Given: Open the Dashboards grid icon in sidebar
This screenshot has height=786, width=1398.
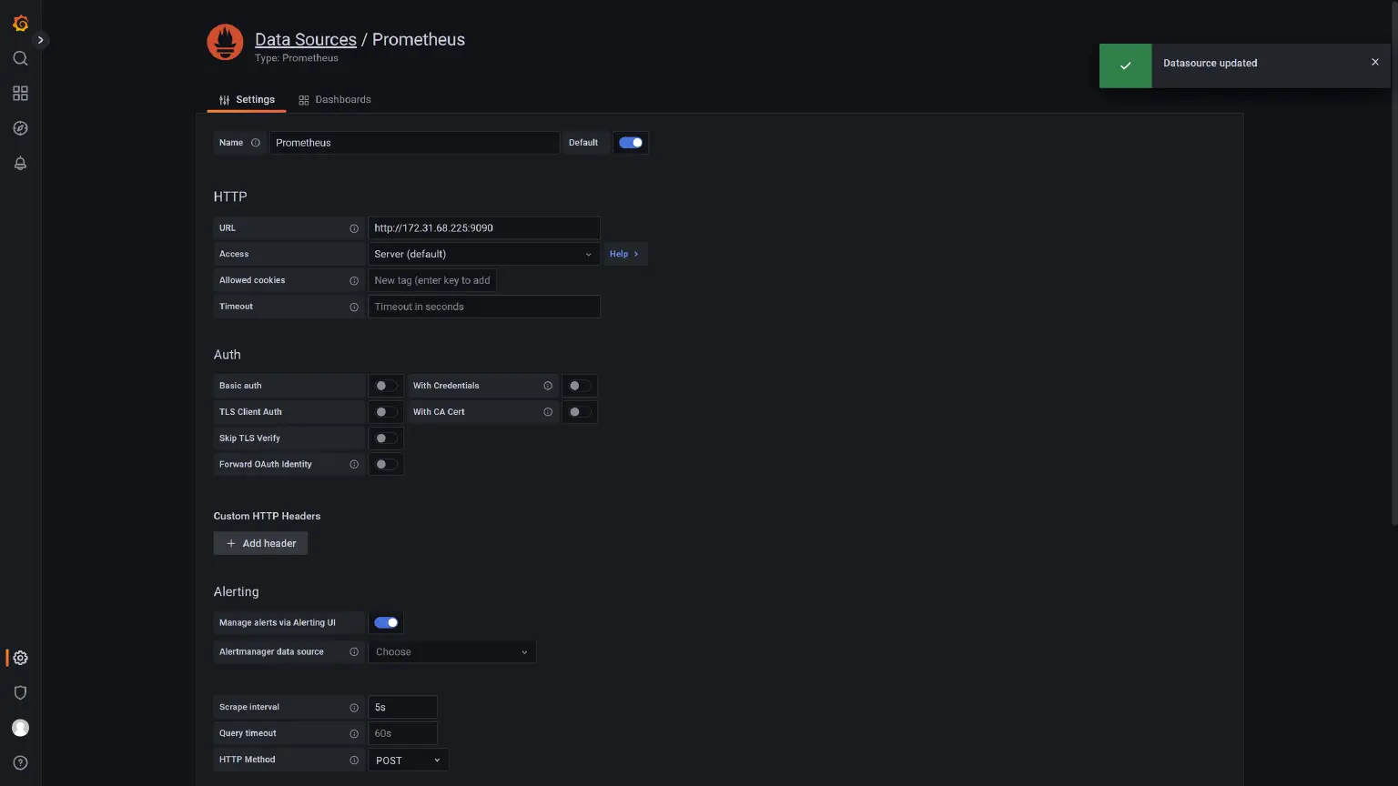Looking at the screenshot, I should point(20,92).
